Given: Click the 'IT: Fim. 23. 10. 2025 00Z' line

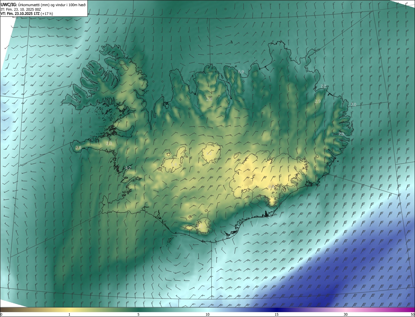Looking at the screenshot, I should pyautogui.click(x=20, y=9).
